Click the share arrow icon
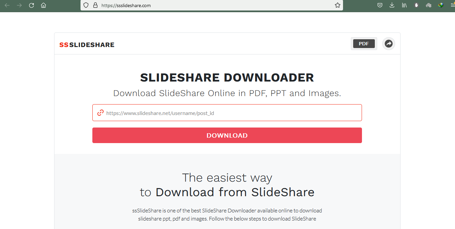 (x=389, y=44)
